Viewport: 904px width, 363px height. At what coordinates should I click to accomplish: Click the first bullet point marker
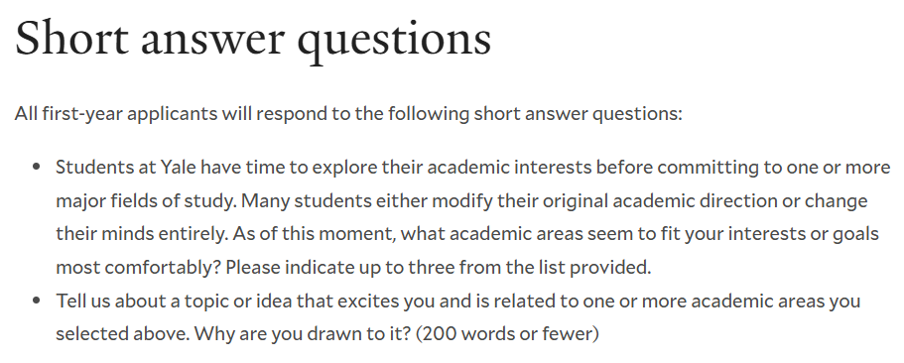click(37, 167)
